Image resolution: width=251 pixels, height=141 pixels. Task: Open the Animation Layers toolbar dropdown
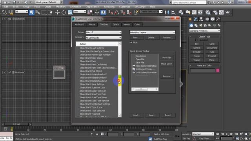[x=152, y=32]
